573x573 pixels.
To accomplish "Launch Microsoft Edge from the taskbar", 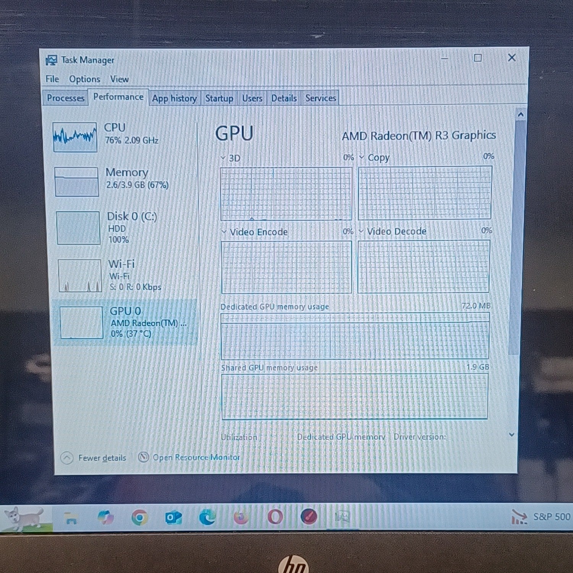I will tap(207, 518).
